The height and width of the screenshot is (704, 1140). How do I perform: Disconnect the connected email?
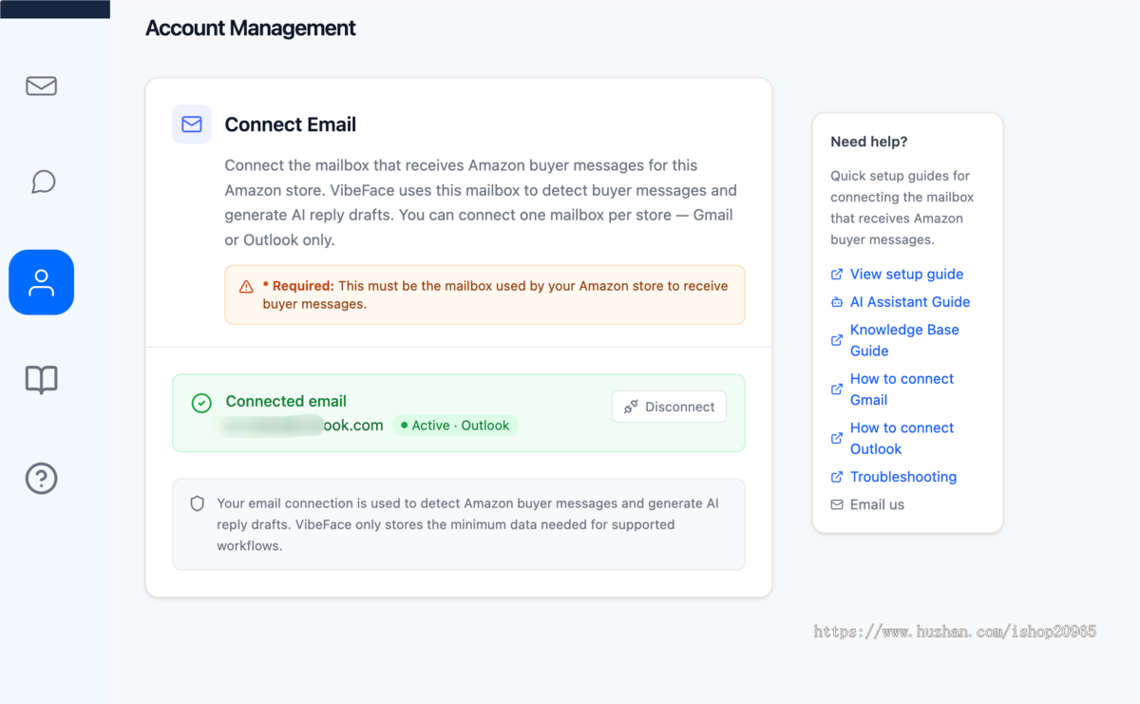tap(669, 407)
